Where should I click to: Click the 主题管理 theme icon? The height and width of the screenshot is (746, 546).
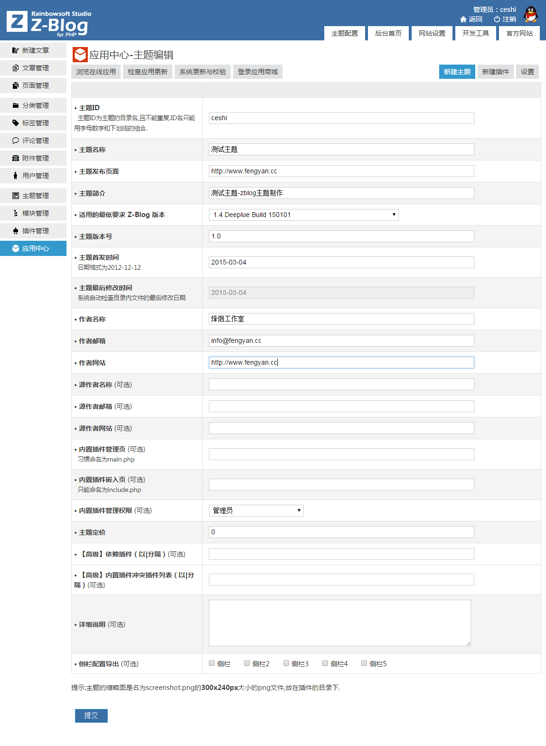(16, 196)
